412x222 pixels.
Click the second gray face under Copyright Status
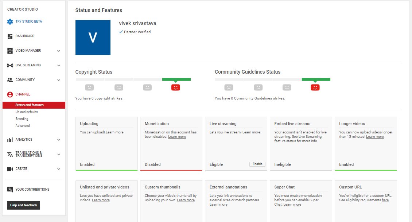[x=119, y=87]
